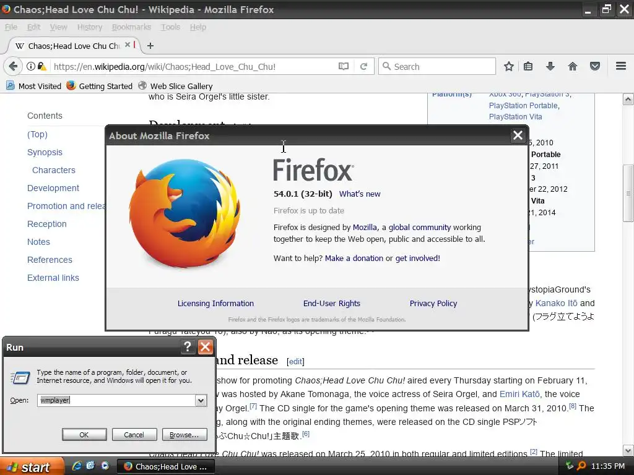Cancel the Run dialog
The image size is (634, 475).
[134, 435]
